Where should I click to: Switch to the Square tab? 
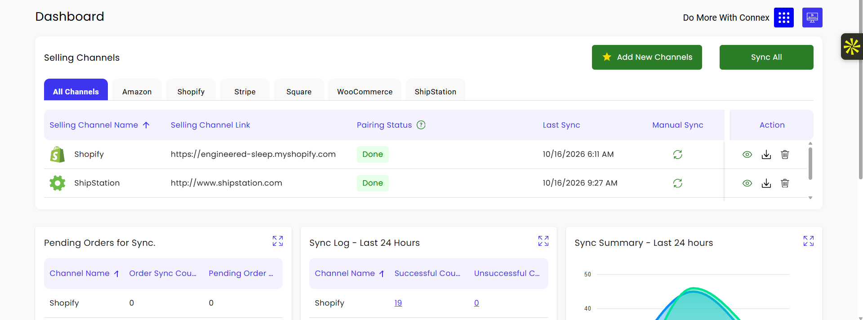(x=299, y=90)
